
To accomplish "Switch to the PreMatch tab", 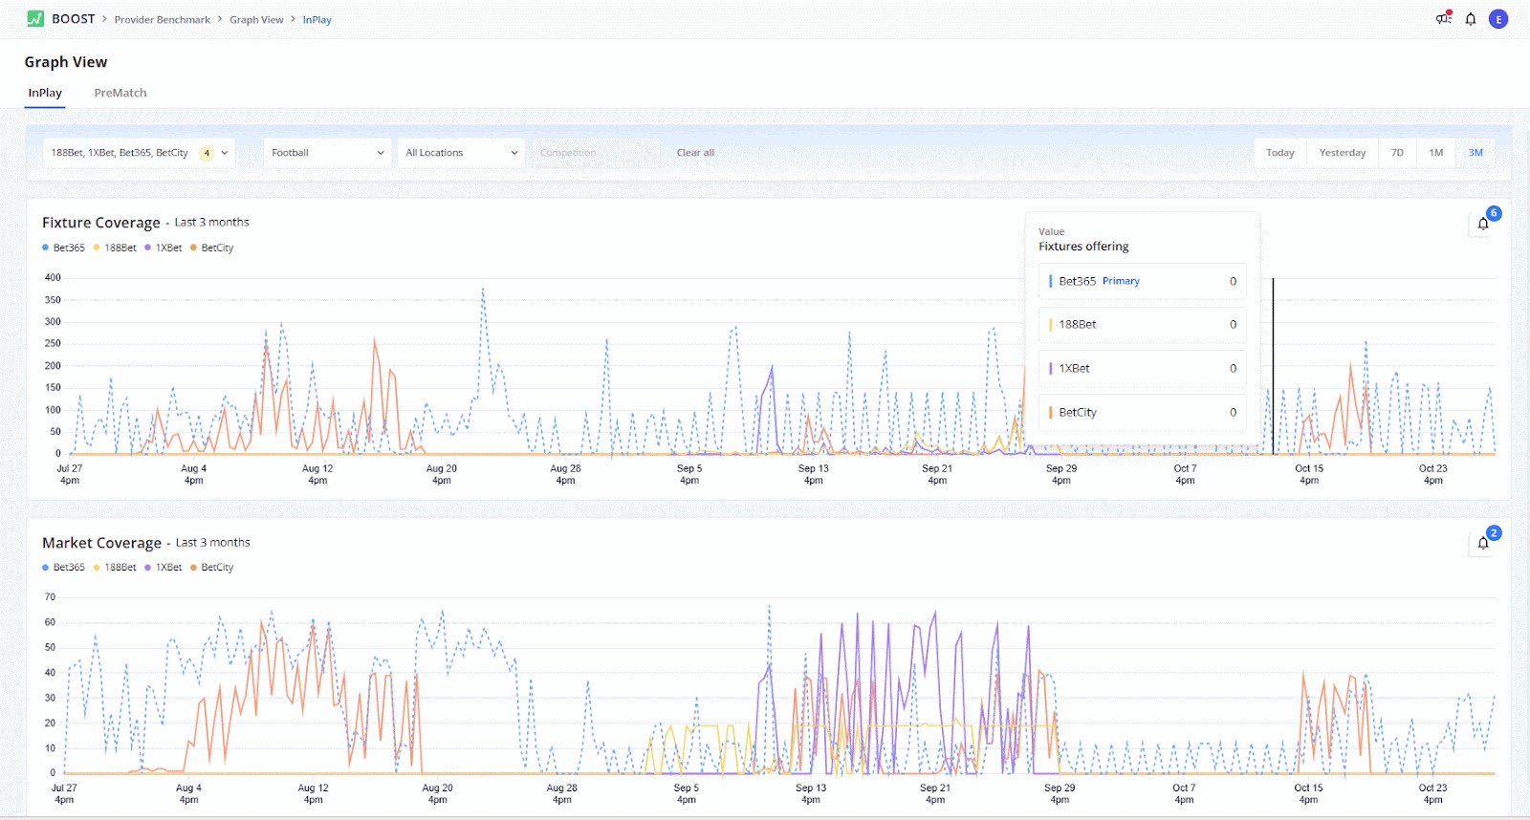I will pos(120,93).
